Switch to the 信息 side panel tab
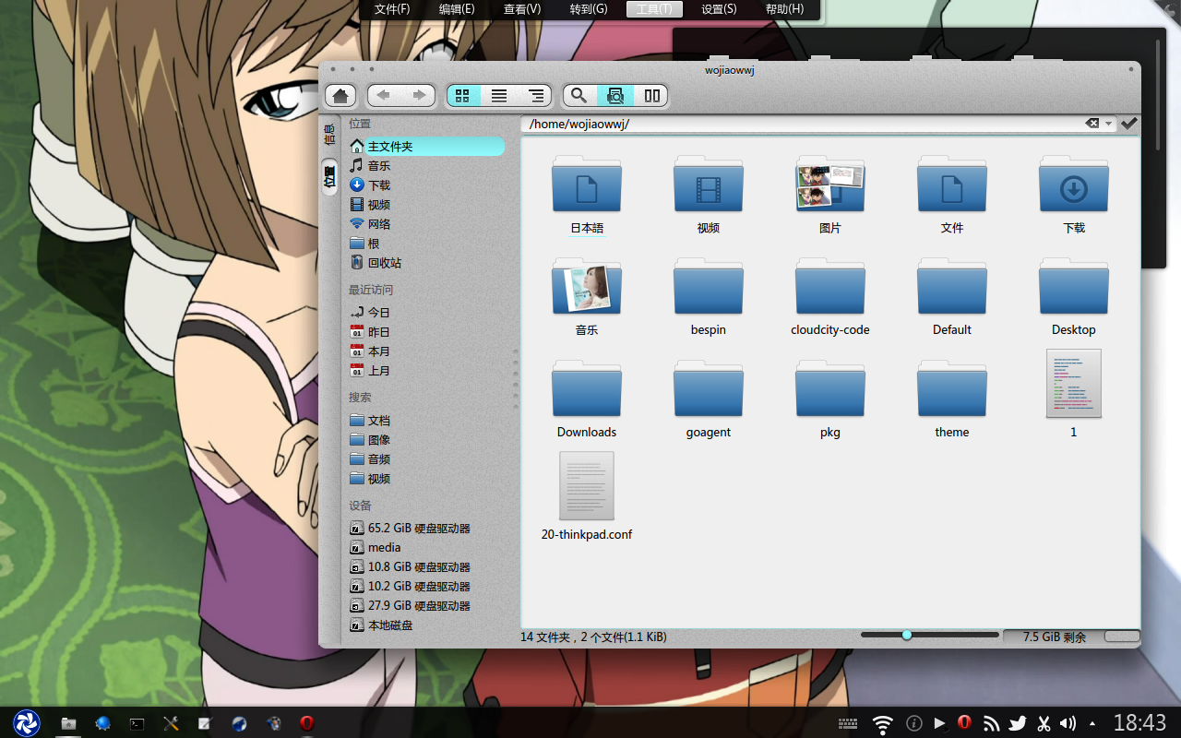Image resolution: width=1181 pixels, height=738 pixels. click(x=328, y=134)
